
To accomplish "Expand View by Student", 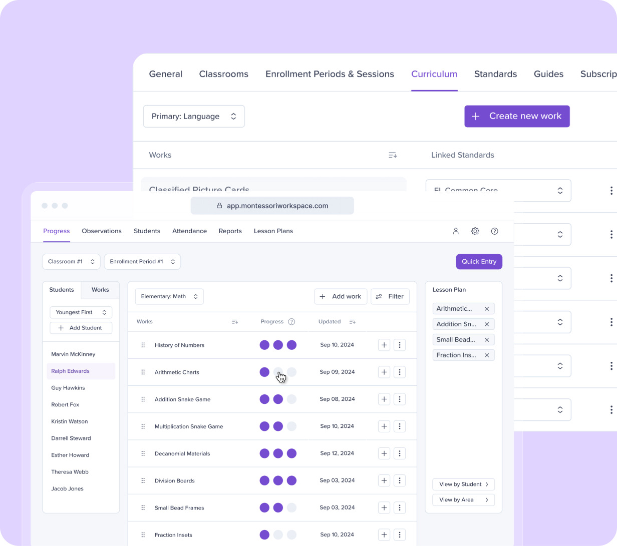I will tap(463, 484).
